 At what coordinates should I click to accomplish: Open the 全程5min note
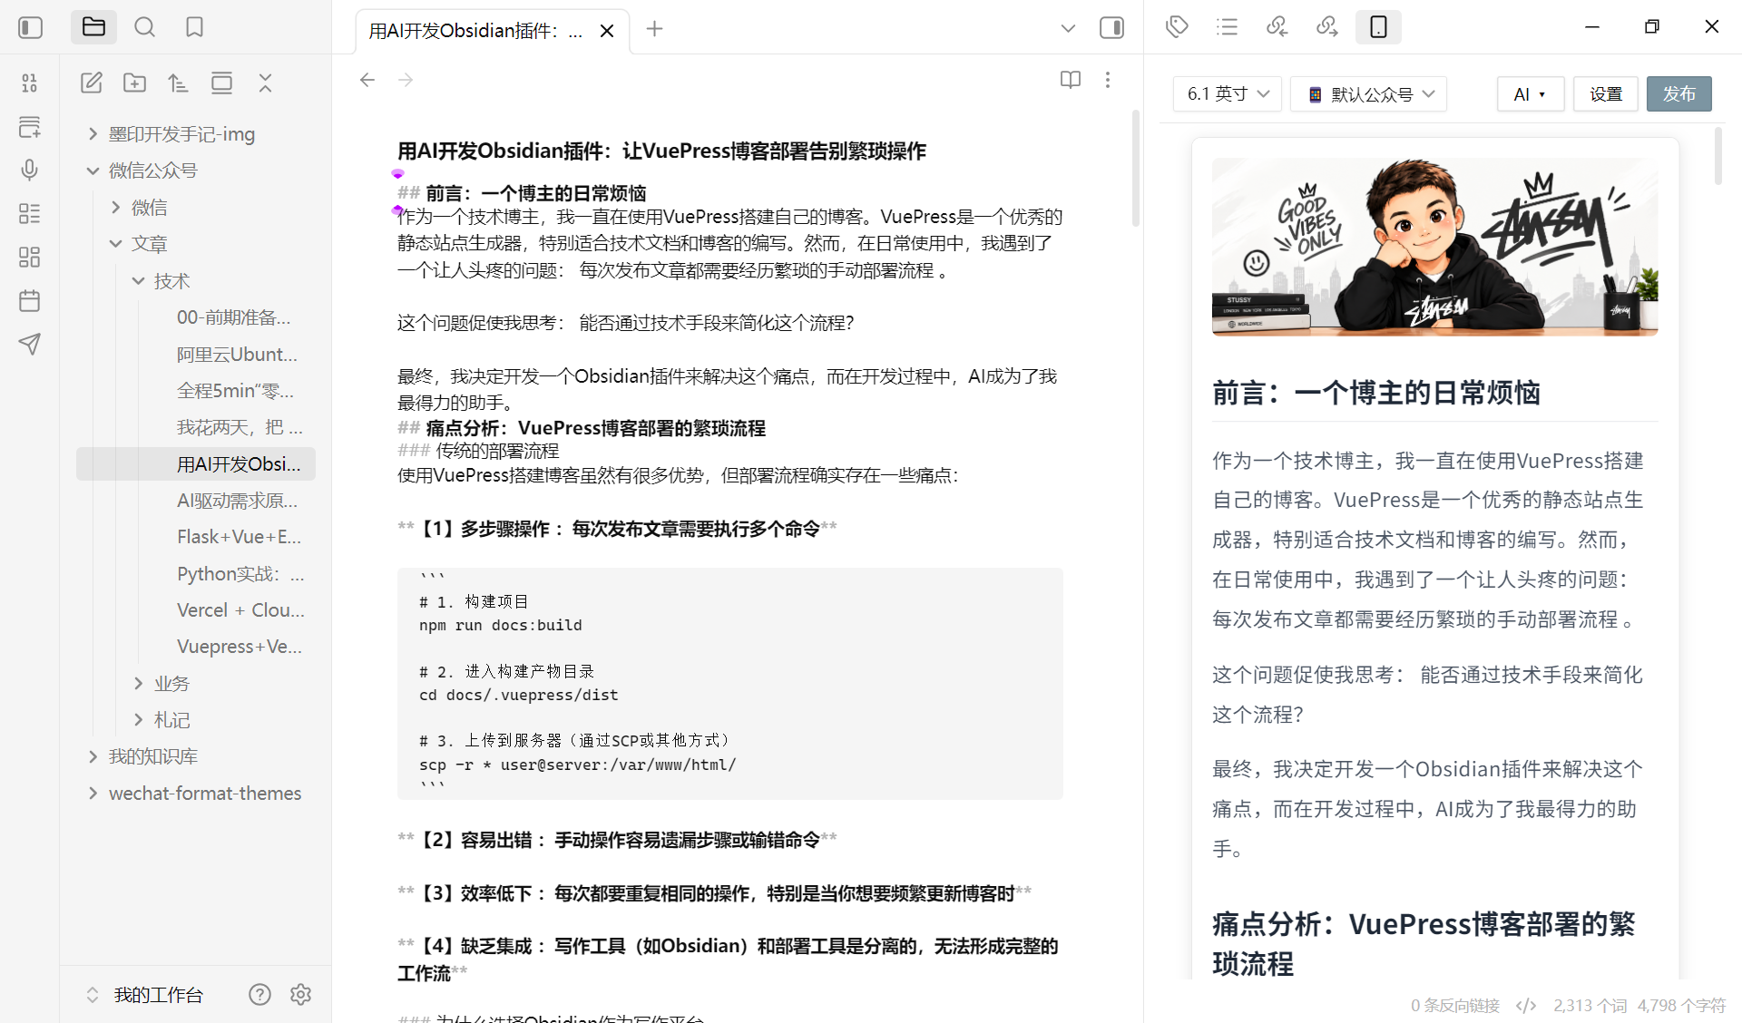pos(234,391)
